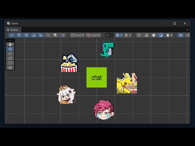The image size is (195, 146).
Task: Select the pixel dinosaur sprite
Action: click(x=107, y=50)
